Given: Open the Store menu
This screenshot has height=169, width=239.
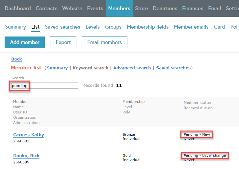Looking at the screenshot, I should coord(141,8).
